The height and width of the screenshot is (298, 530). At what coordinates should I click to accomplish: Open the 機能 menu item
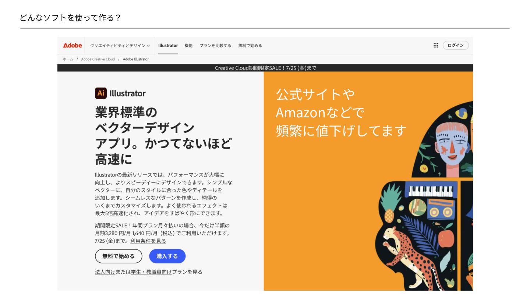tap(188, 46)
